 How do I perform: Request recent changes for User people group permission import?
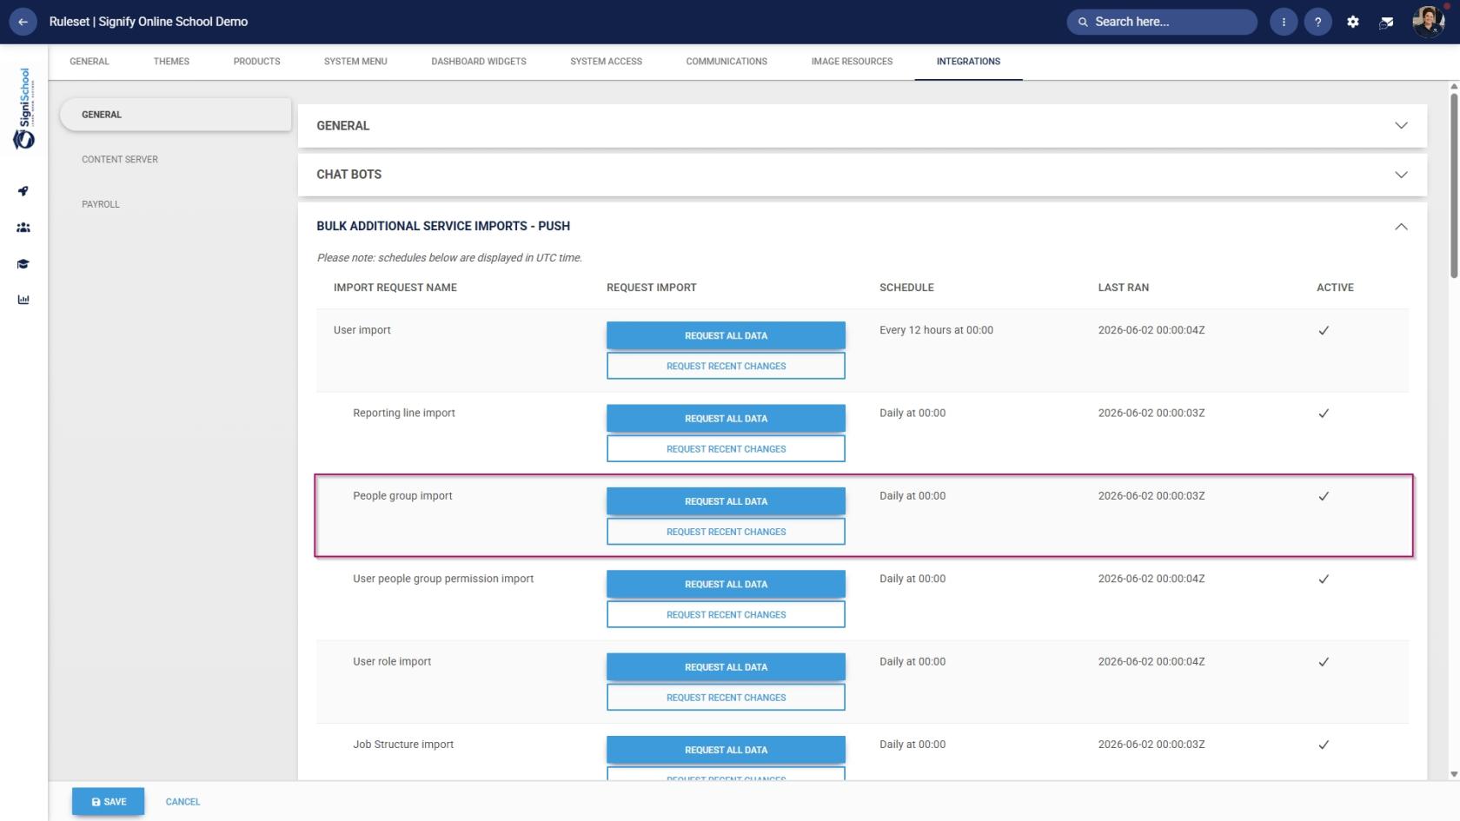pos(726,614)
